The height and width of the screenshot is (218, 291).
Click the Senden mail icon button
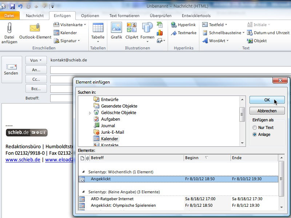tap(12, 69)
